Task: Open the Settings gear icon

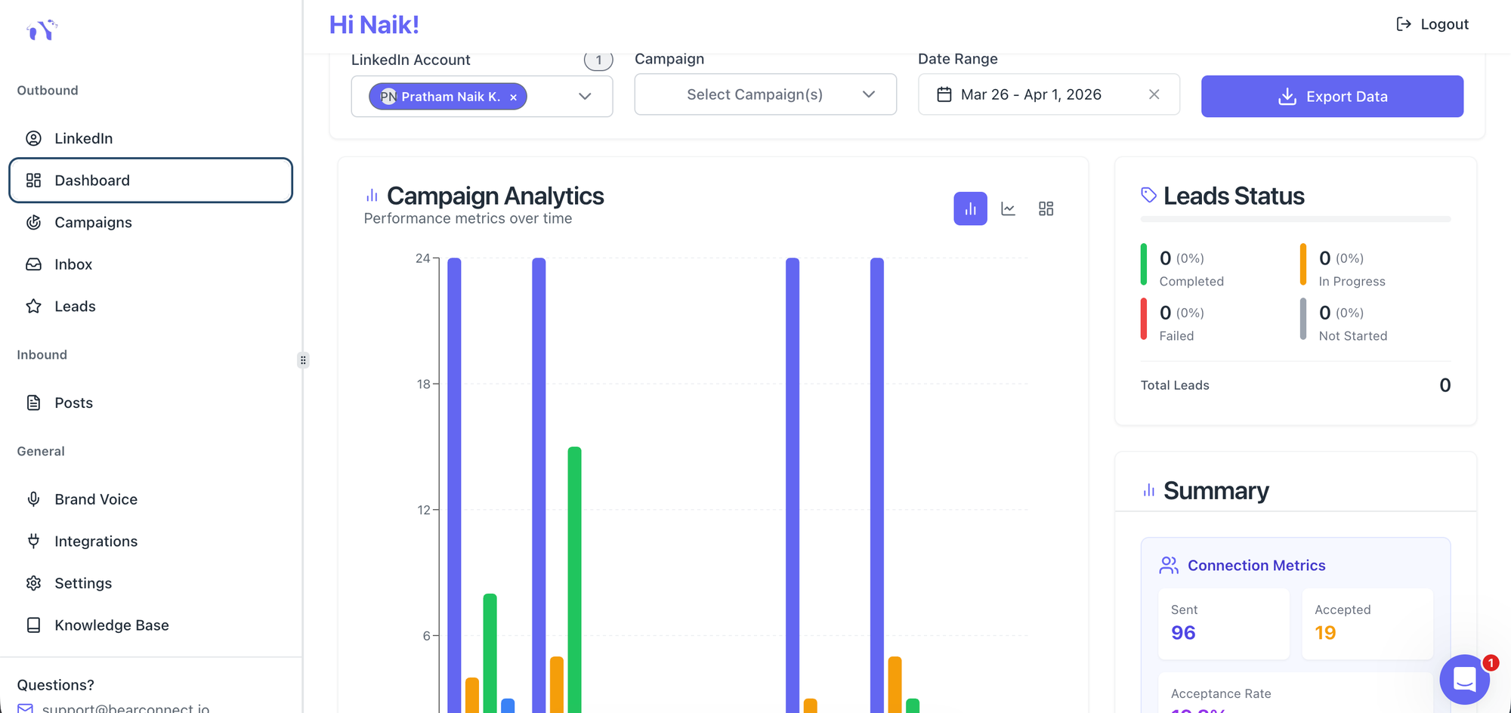Action: pos(34,583)
